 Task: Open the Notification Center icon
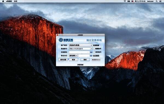pos(160,1)
